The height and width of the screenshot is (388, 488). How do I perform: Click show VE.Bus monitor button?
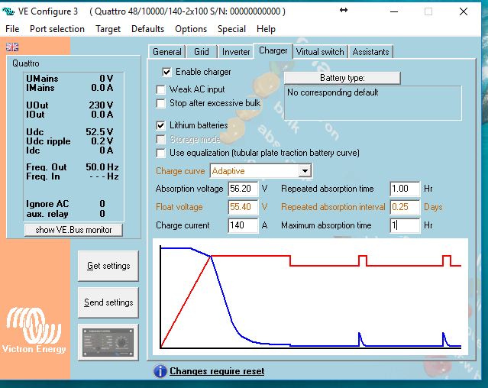73,230
